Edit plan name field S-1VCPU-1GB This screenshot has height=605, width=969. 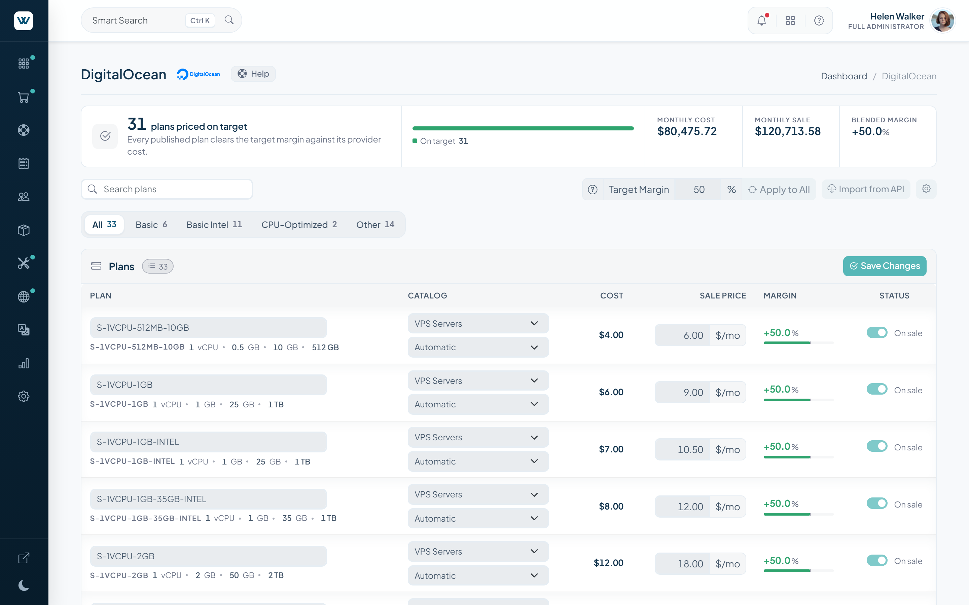pos(208,385)
